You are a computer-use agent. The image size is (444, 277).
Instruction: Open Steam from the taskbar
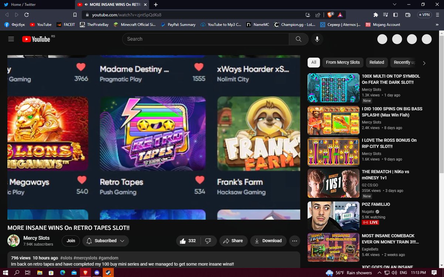coord(108,273)
